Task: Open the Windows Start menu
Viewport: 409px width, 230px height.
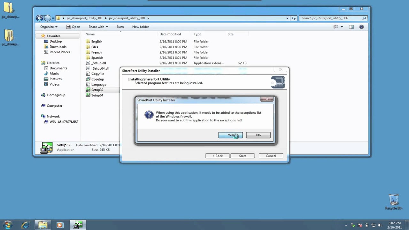Action: pos(7,225)
